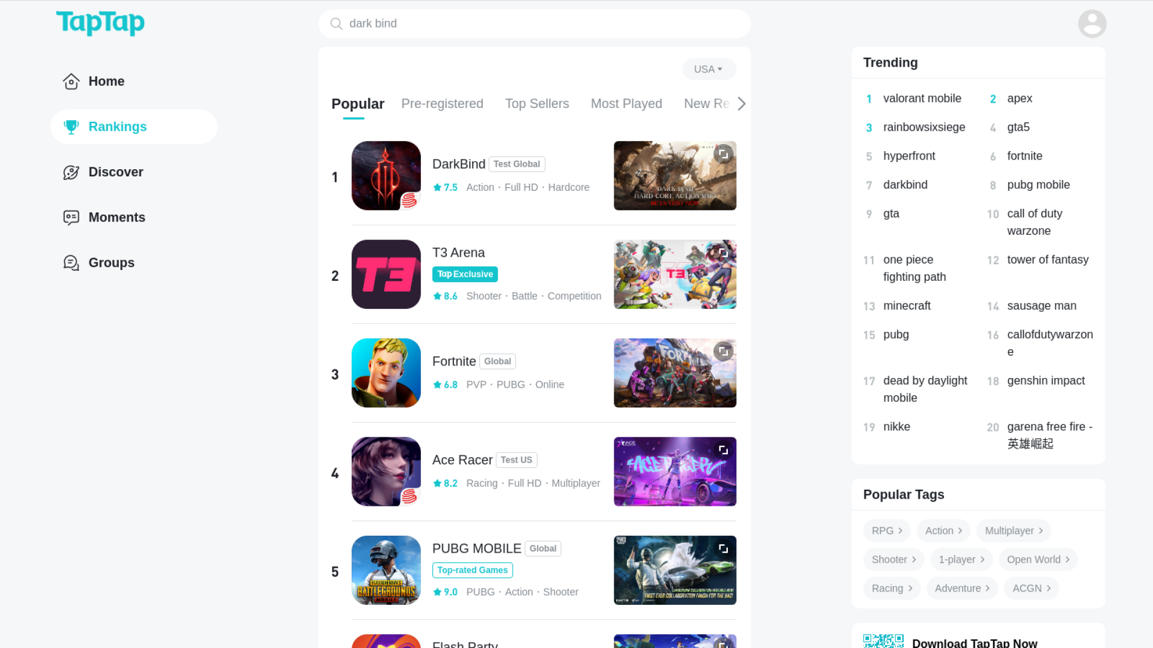Open the USA region dropdown

(709, 69)
